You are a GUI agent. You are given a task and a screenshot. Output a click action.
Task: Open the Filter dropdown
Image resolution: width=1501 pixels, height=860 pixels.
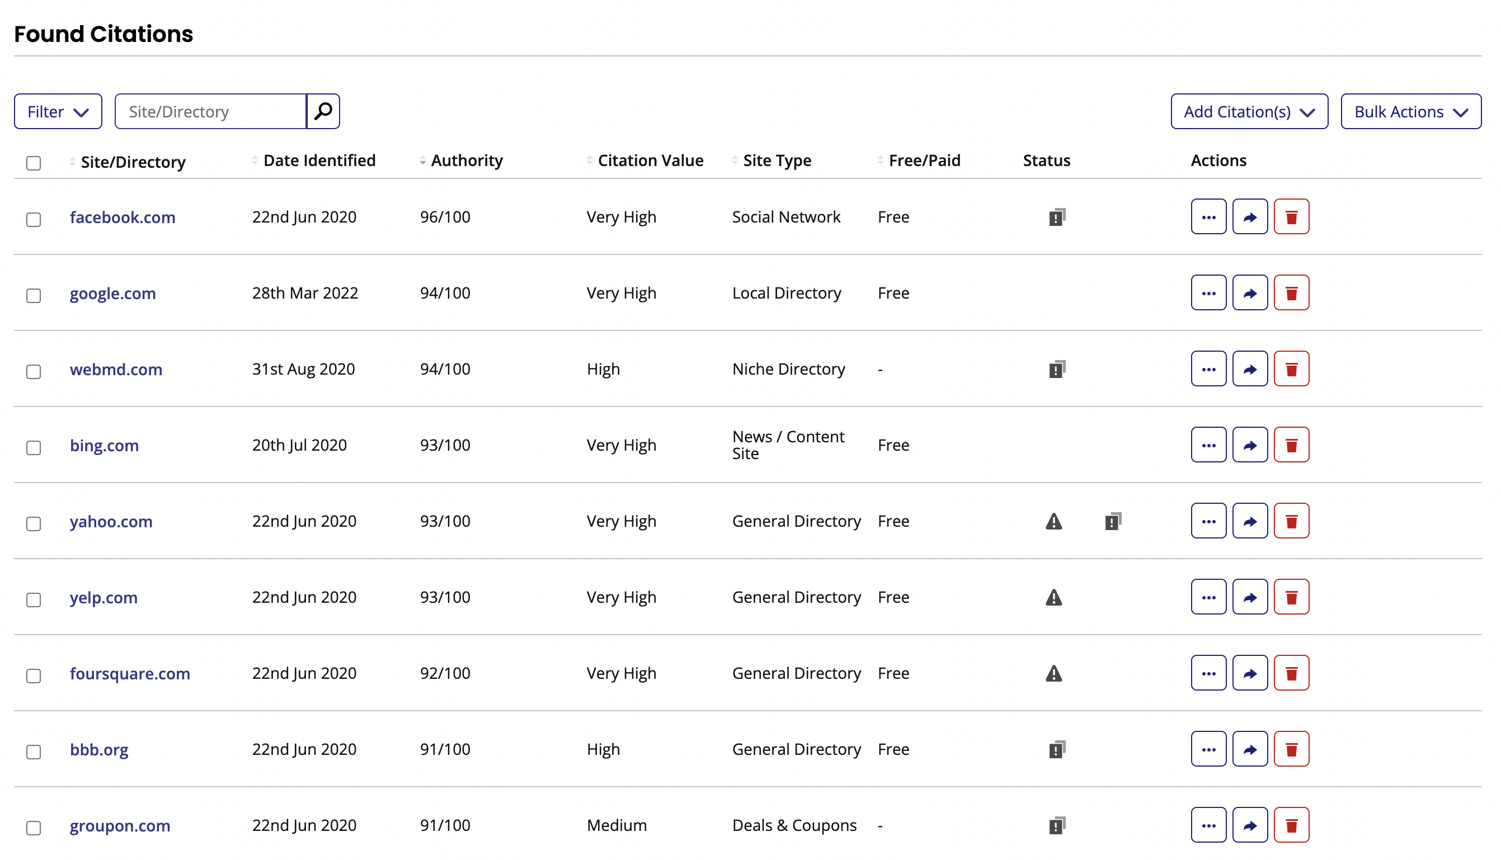(58, 111)
